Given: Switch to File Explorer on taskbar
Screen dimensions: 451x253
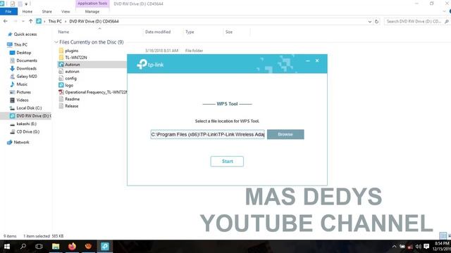Looking at the screenshot, I should [x=56, y=247].
